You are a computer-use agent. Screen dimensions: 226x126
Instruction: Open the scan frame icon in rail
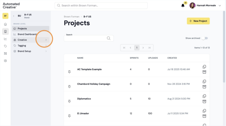5,54
